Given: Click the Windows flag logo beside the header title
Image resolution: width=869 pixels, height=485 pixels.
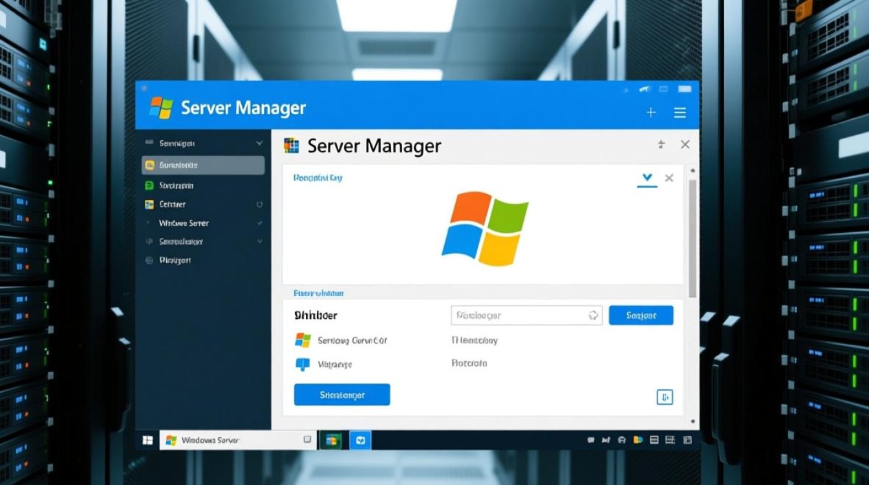Looking at the screenshot, I should (161, 107).
